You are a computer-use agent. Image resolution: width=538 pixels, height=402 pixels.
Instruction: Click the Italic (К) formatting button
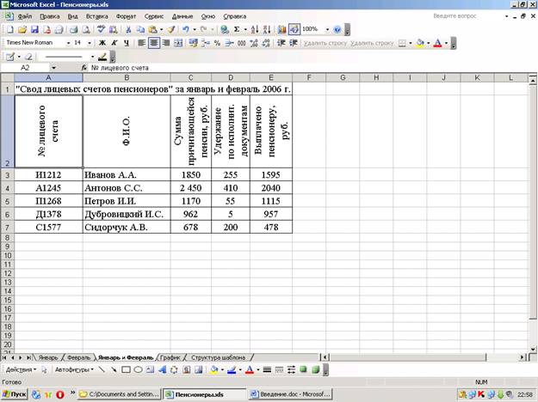coord(114,42)
